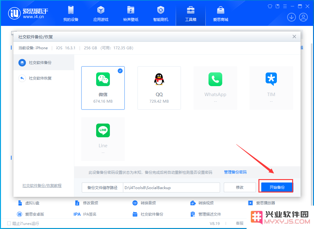Screen dimensions: 314x229
Task: Open the 我的设备 tab
Action: [71, 14]
